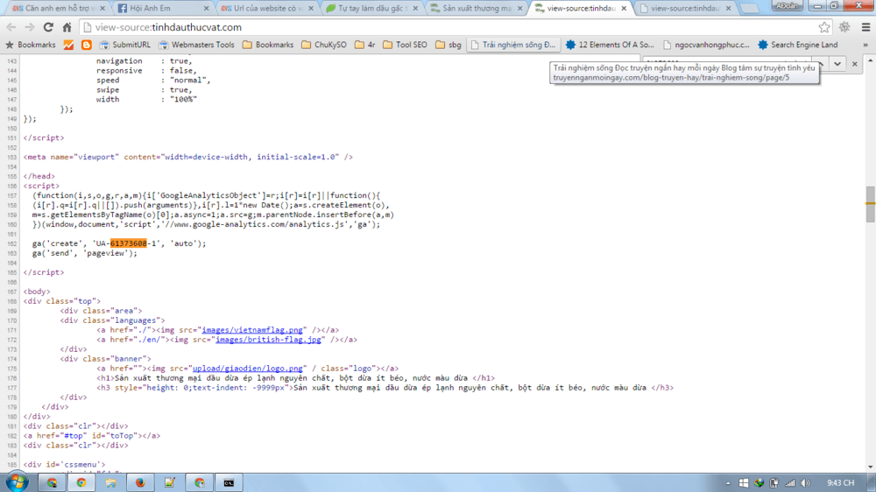
Task: Click the scrollbar up arrow
Action: tap(870, 60)
